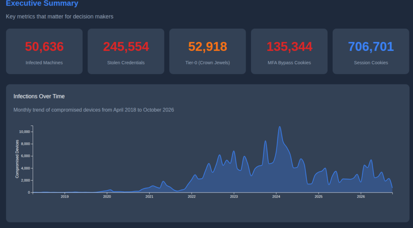
Task: Click the Executive Summary heading
Action: 42,3
